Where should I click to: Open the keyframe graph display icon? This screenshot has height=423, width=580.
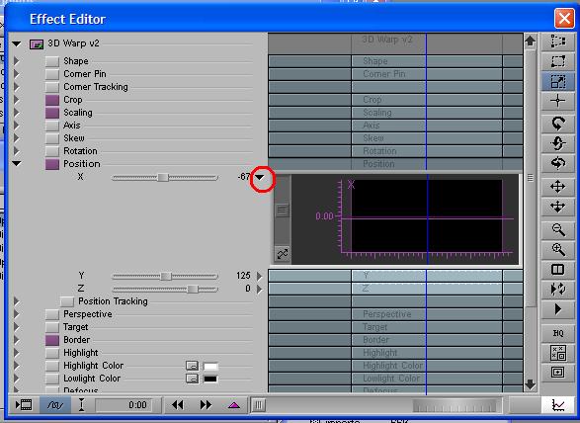click(558, 405)
